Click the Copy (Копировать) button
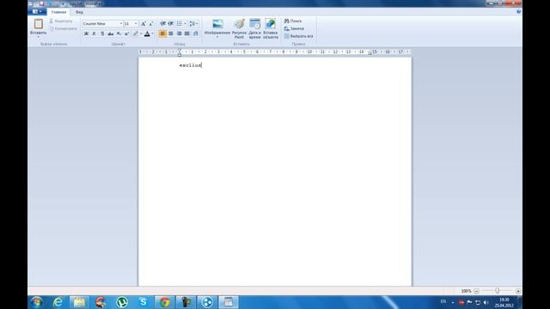 [x=63, y=28]
